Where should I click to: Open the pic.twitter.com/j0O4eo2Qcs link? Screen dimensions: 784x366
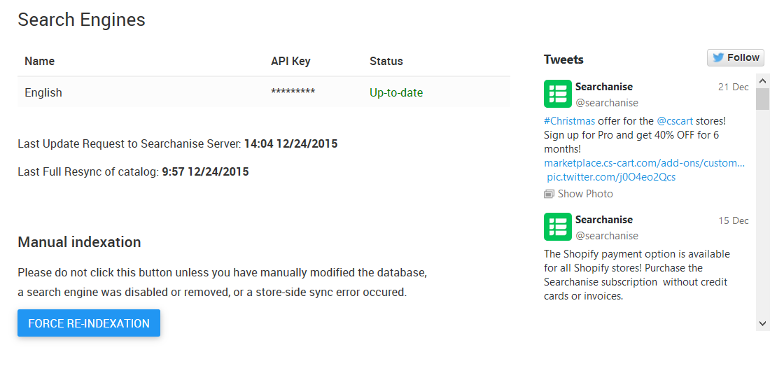pyautogui.click(x=611, y=177)
